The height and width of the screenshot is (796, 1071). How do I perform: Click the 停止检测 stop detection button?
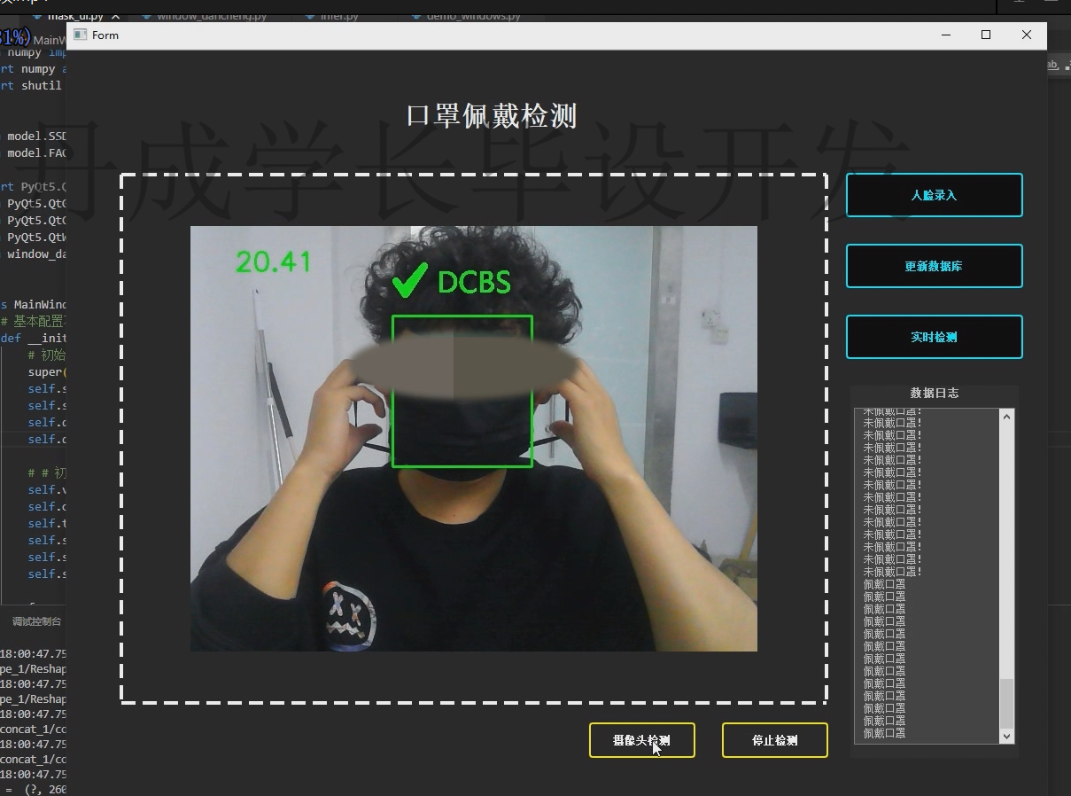pos(774,740)
